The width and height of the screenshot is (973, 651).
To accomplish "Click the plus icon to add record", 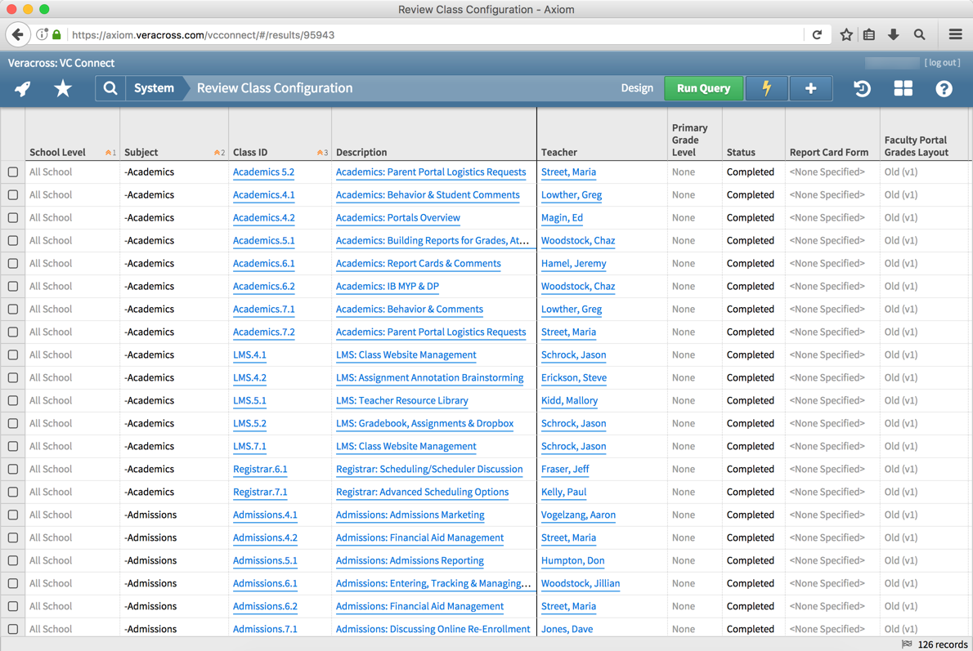I will [810, 88].
